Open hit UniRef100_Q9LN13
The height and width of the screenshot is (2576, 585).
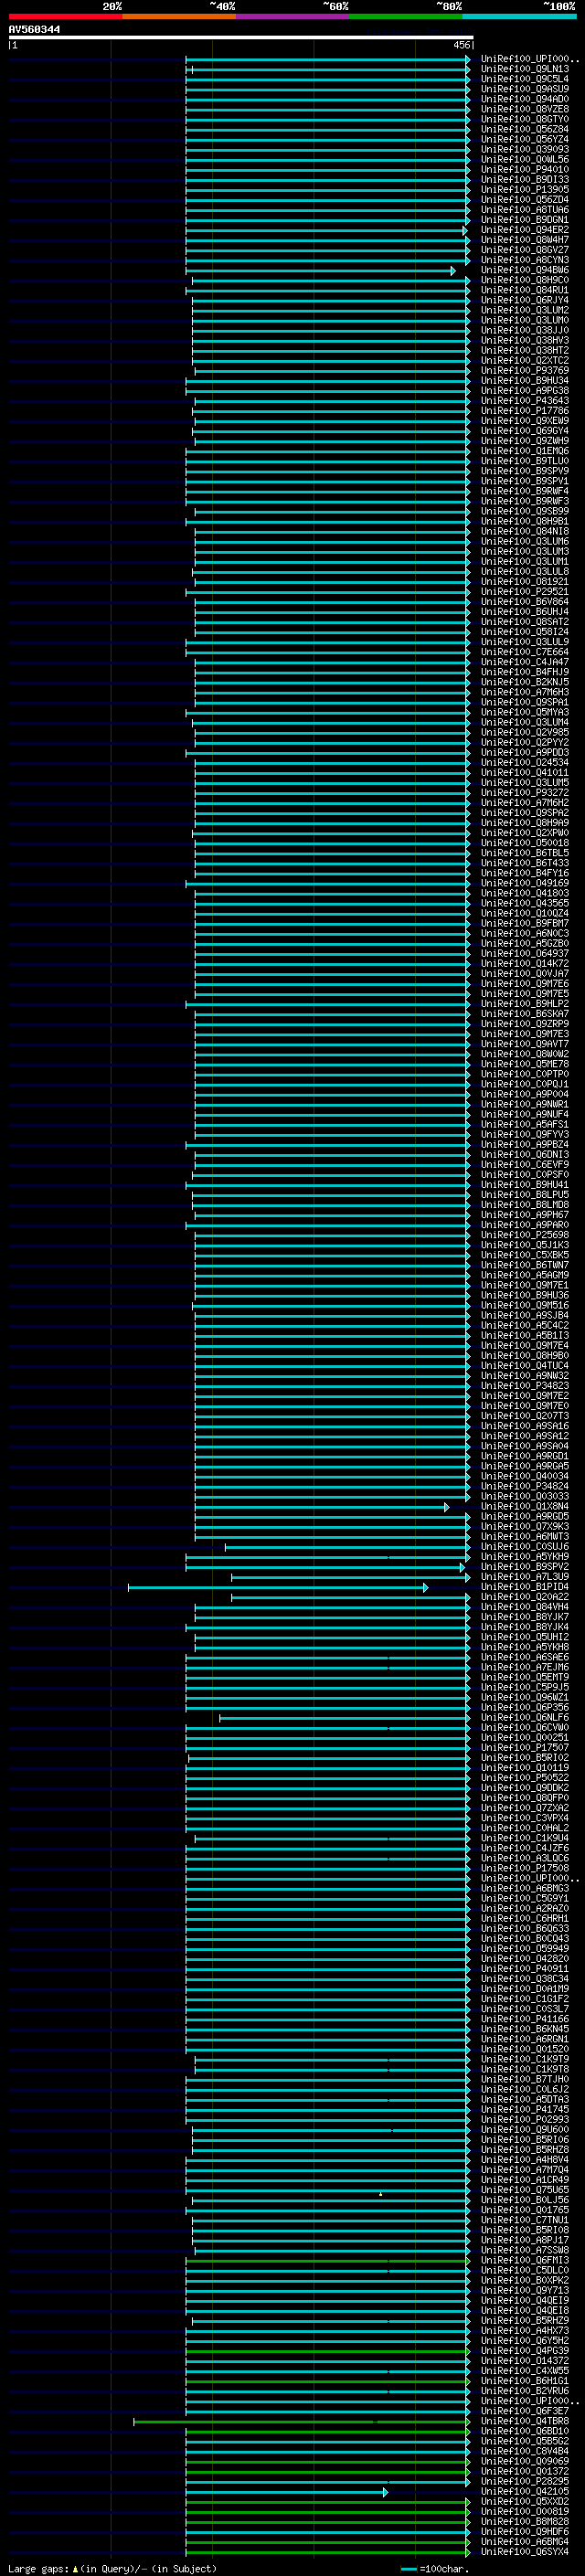coord(525,69)
